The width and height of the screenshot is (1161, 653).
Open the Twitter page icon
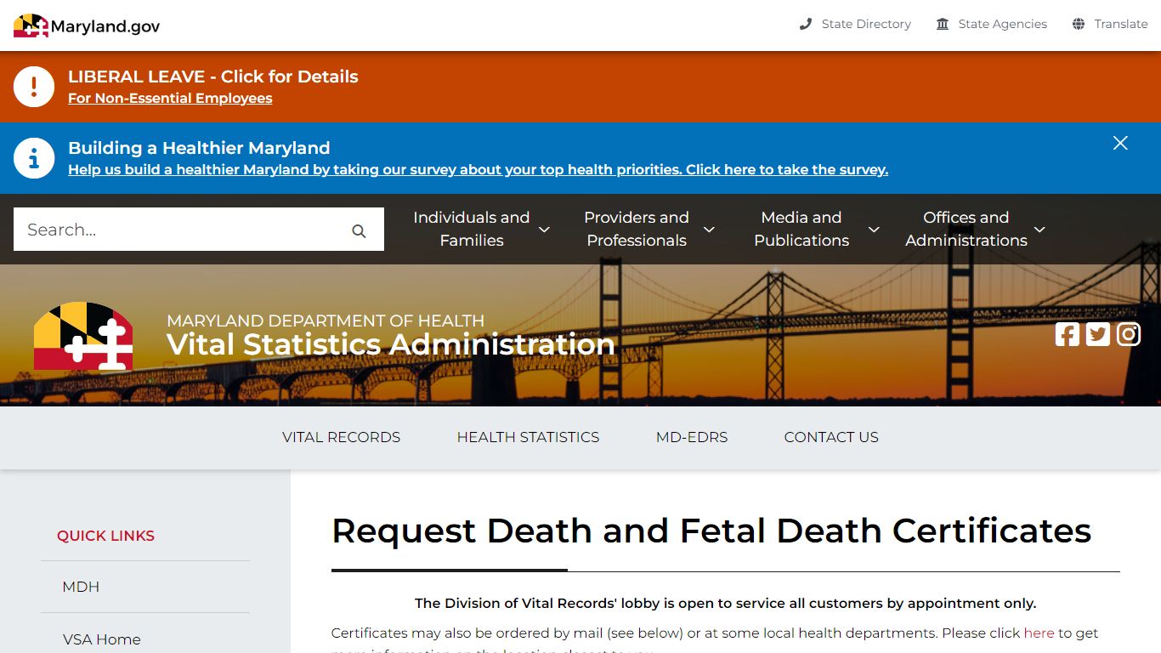pyautogui.click(x=1098, y=334)
